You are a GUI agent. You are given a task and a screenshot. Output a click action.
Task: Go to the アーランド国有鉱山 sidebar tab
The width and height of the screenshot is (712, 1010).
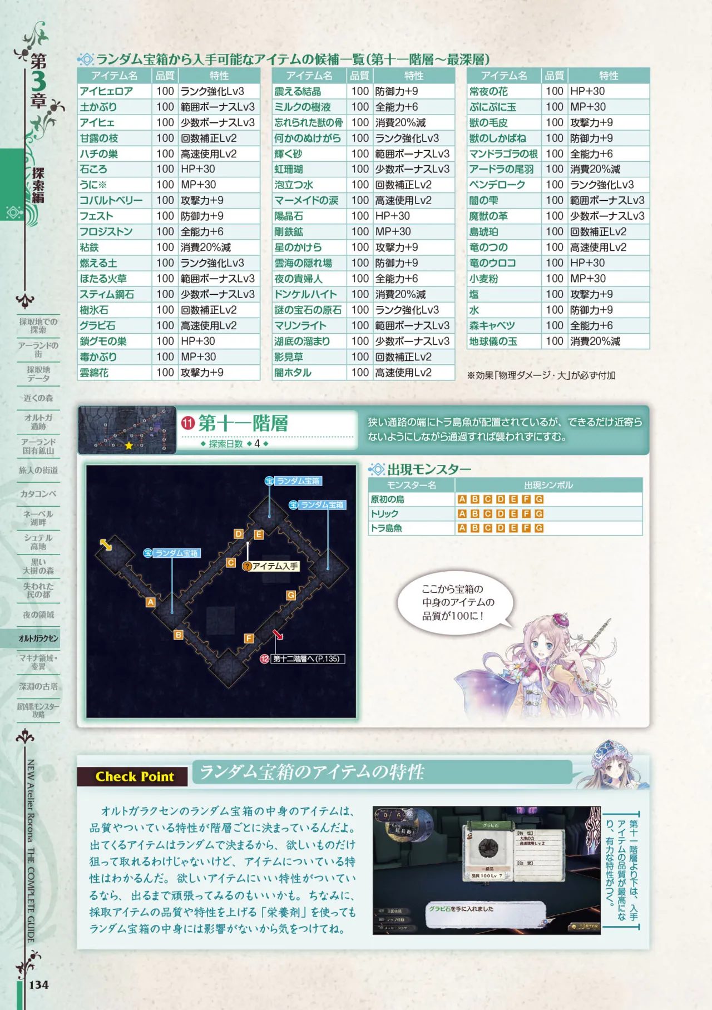[38, 446]
